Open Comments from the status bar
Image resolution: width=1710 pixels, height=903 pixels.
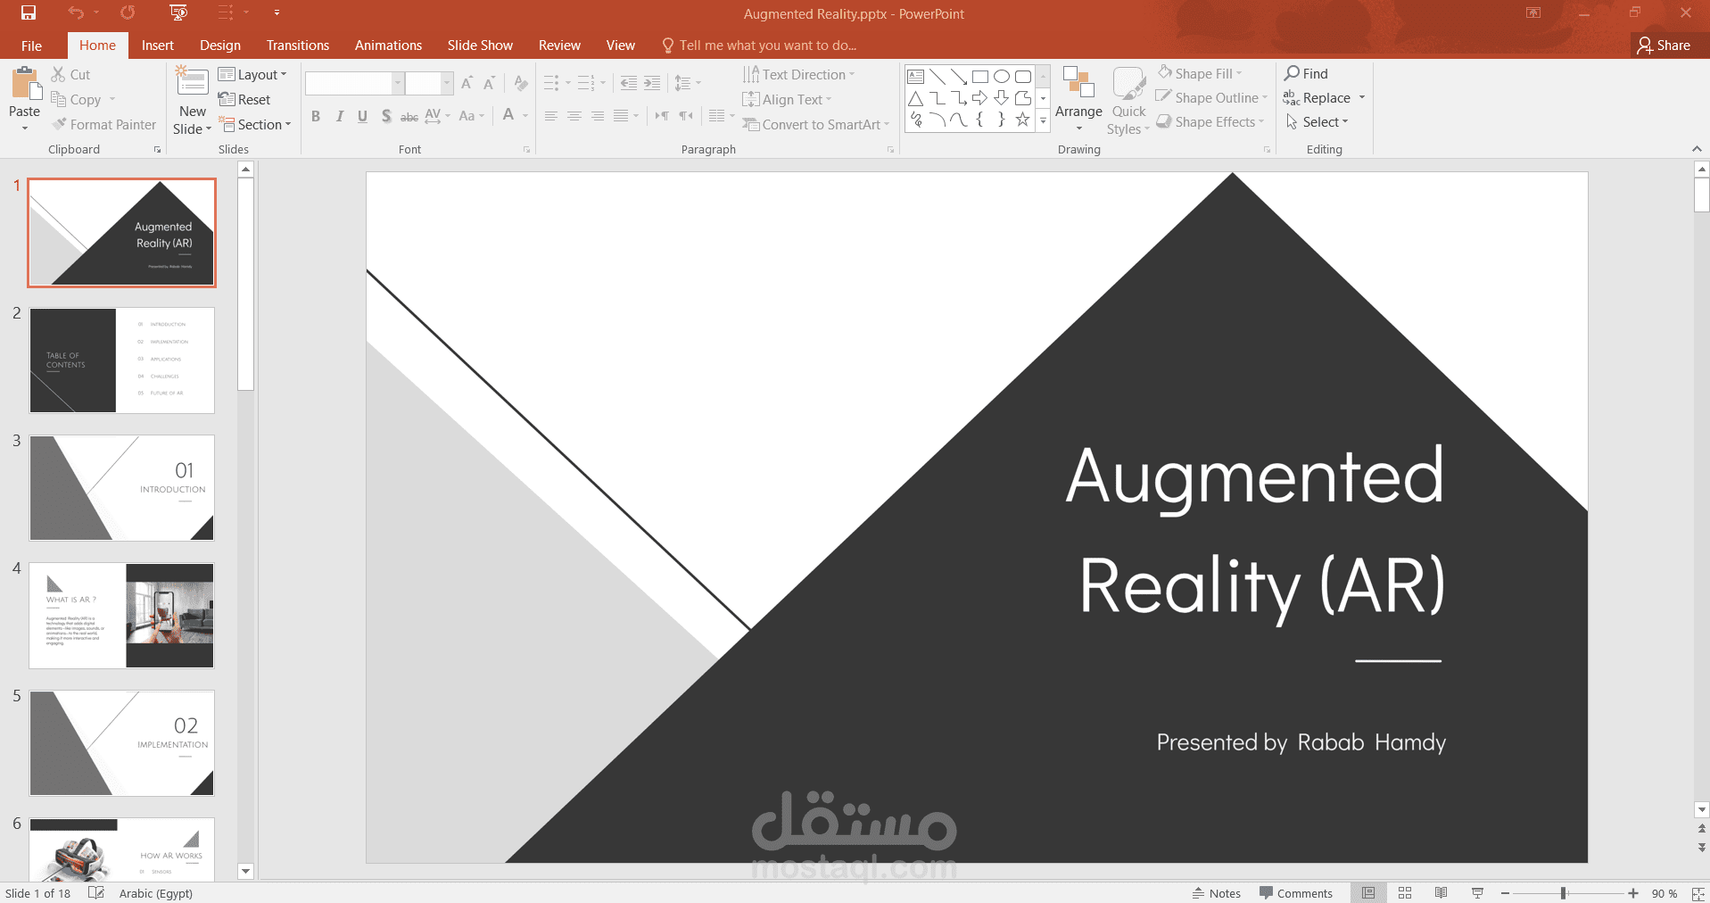point(1296,893)
